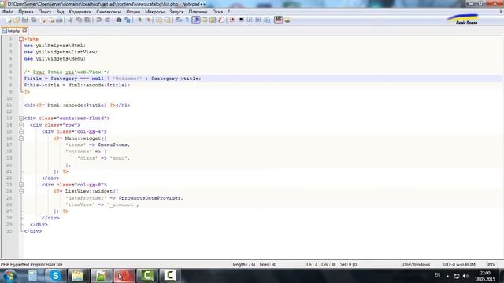Start macro recording with the red dot icon
504x283 pixels.
(232, 20)
